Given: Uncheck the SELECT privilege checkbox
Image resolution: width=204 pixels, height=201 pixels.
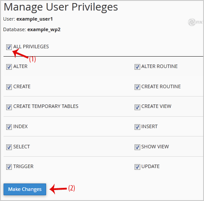Looking at the screenshot, I should point(9,147).
